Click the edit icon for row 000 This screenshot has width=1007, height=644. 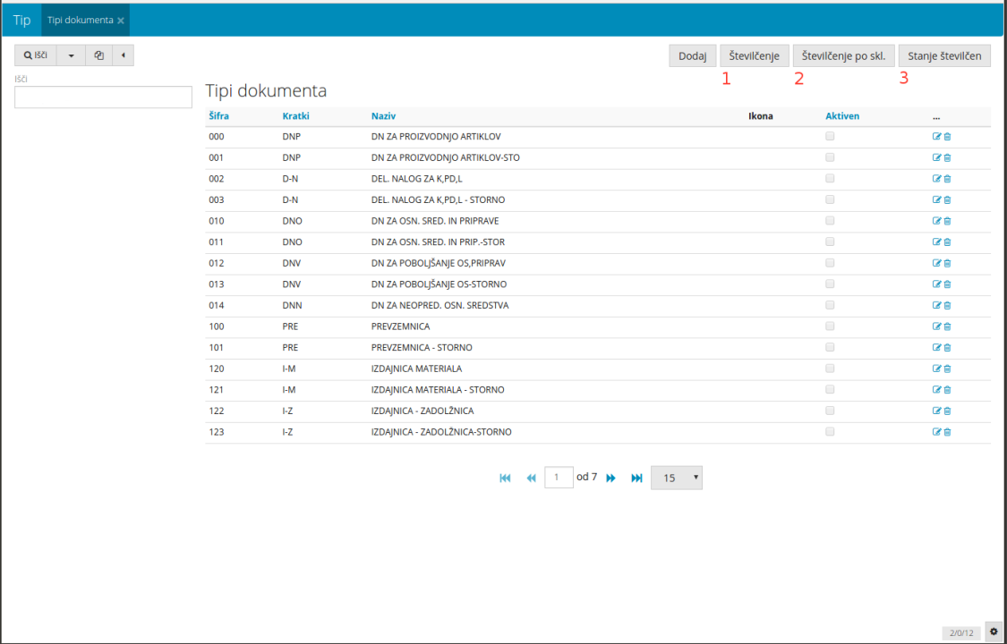tap(936, 137)
